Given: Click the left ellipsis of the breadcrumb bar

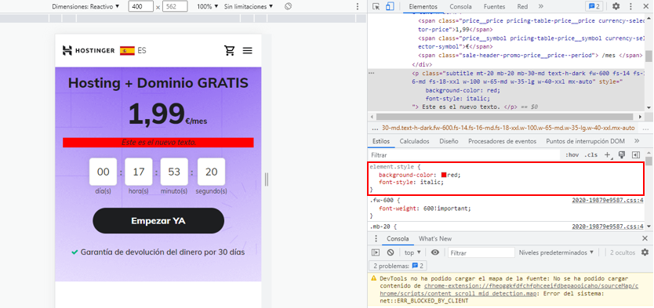Looking at the screenshot, I should [374, 128].
